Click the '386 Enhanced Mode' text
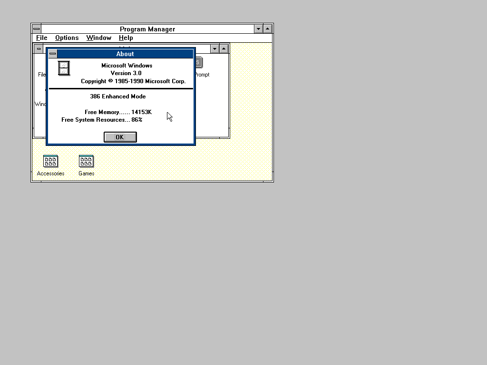 (118, 96)
